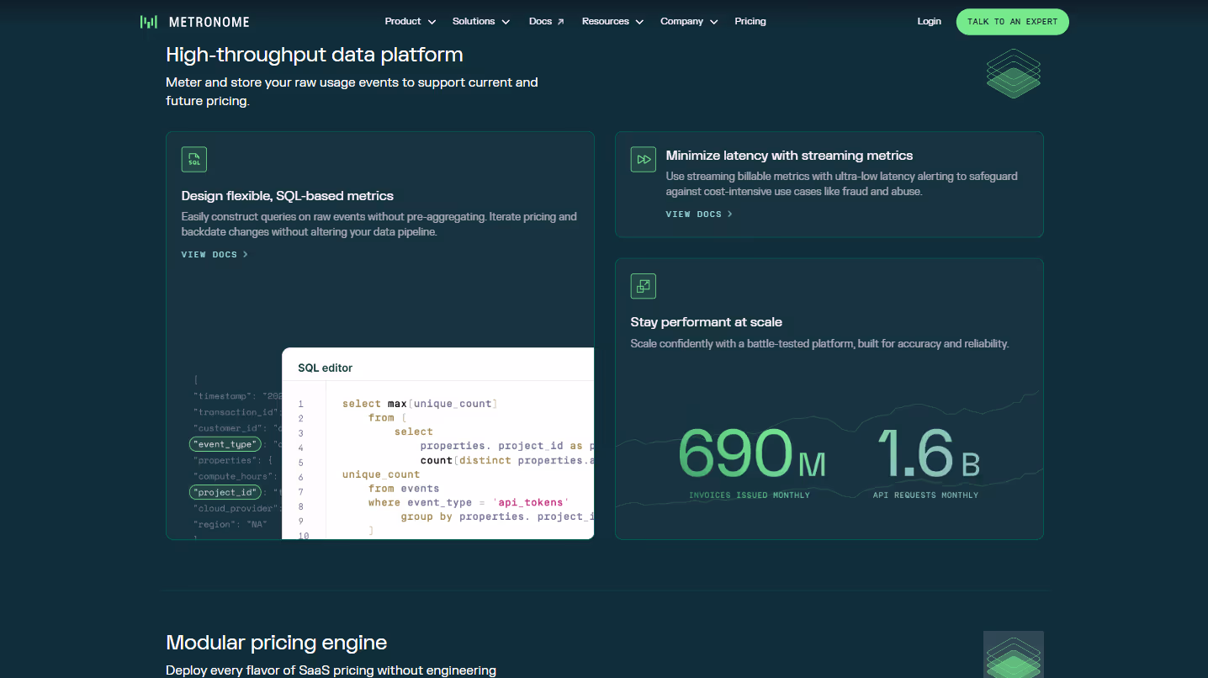Open View Docs under SQL-based metrics

pos(215,254)
